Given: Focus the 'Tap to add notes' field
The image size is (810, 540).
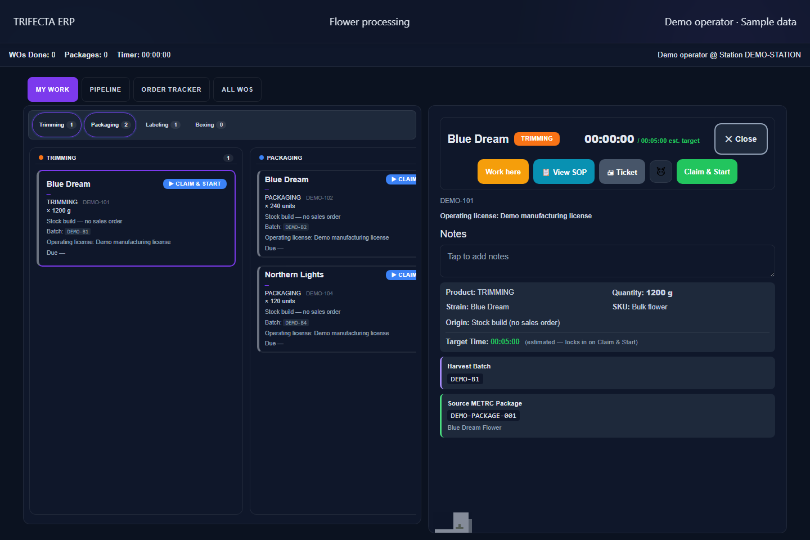Looking at the screenshot, I should pos(607,261).
